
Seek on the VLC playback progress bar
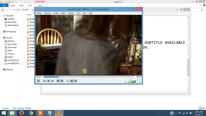point(89,77)
